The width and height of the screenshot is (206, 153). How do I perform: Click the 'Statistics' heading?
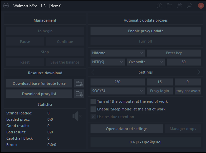[45, 104]
